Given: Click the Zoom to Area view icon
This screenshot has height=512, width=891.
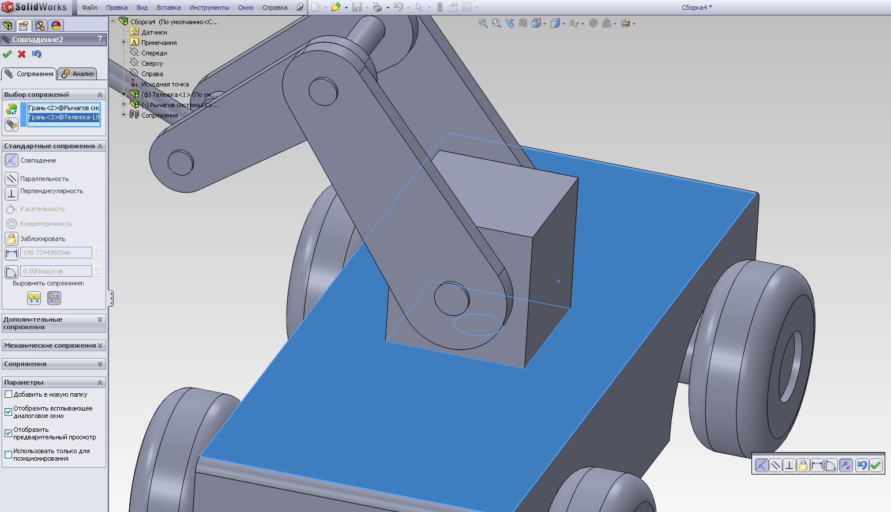Looking at the screenshot, I should tap(497, 23).
